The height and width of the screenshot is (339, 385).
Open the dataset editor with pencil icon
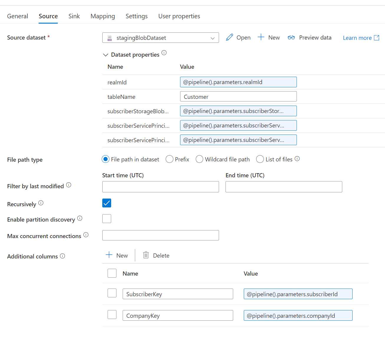pos(230,37)
